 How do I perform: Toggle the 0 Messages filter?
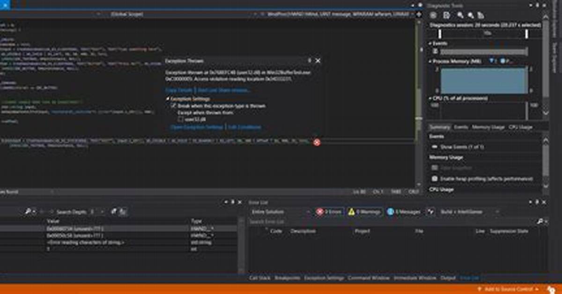(403, 212)
